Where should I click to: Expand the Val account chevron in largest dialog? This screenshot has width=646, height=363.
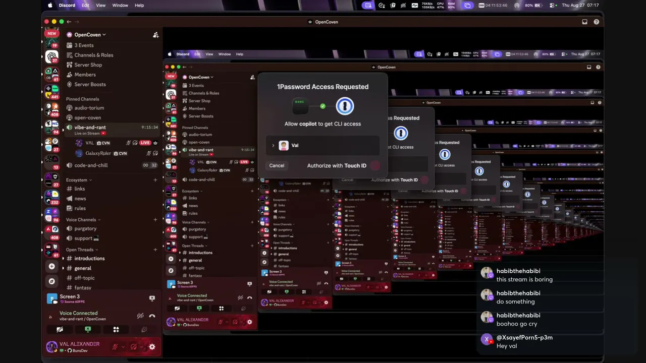(x=273, y=145)
